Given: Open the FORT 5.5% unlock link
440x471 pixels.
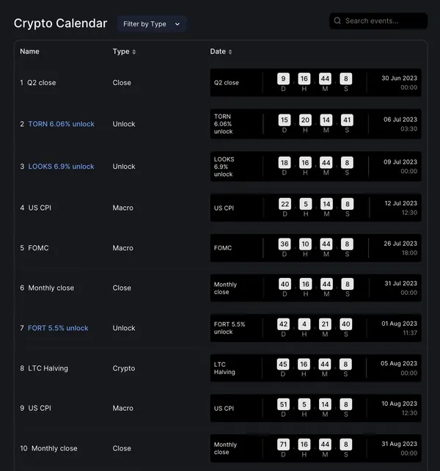Looking at the screenshot, I should coord(58,328).
